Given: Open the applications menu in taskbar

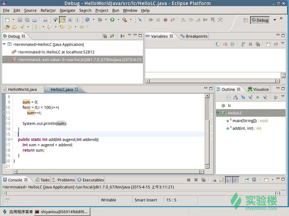Looking at the screenshot, I should point(18,212).
